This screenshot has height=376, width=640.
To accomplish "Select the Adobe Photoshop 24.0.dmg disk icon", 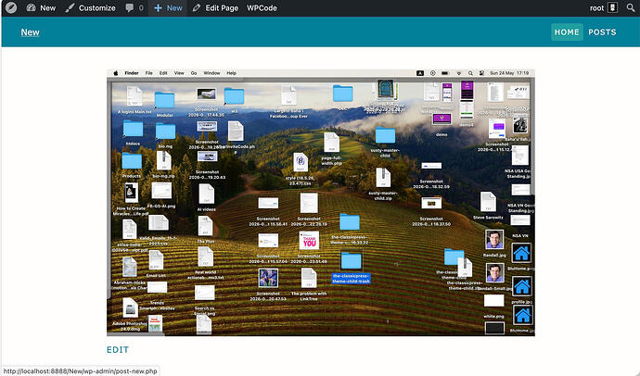I will (130, 308).
